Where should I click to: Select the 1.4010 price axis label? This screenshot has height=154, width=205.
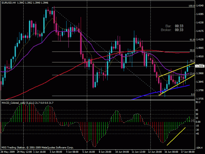(x=200, y=56)
